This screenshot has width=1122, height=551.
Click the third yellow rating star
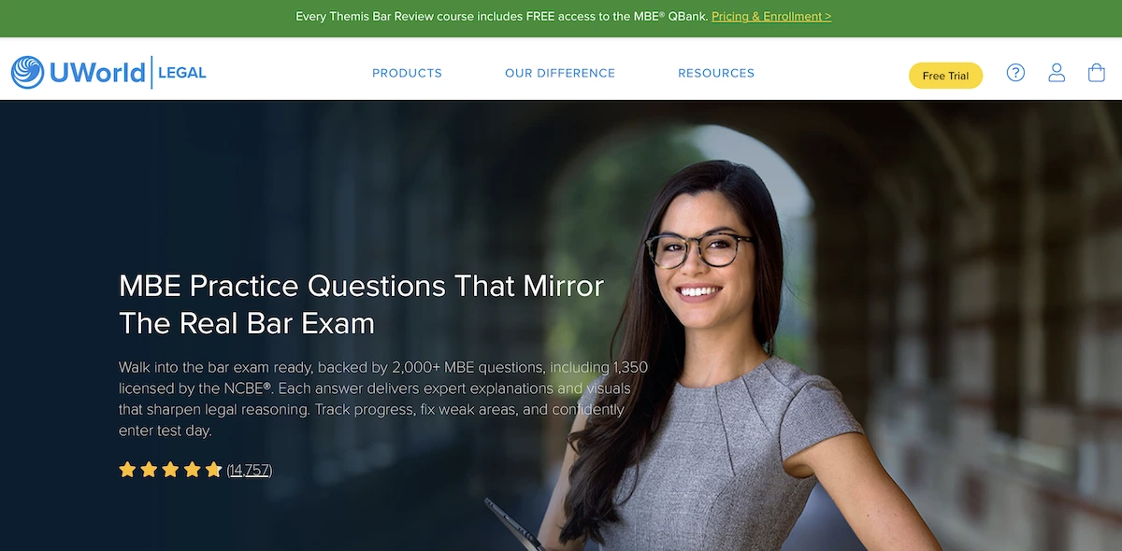pos(170,470)
